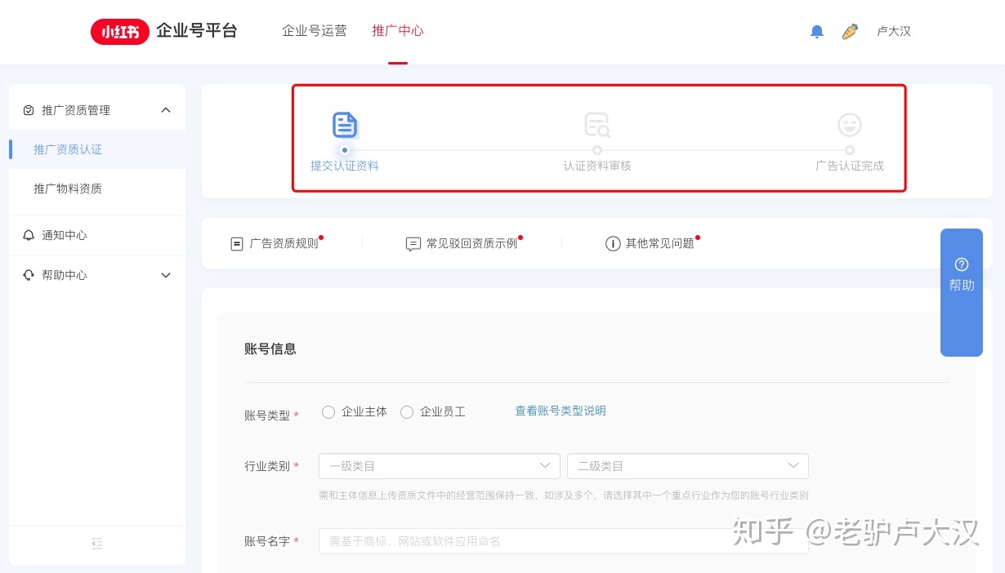This screenshot has width=1005, height=573.
Task: Collapse the sidebar using the bottom-left icon
Action: [97, 544]
